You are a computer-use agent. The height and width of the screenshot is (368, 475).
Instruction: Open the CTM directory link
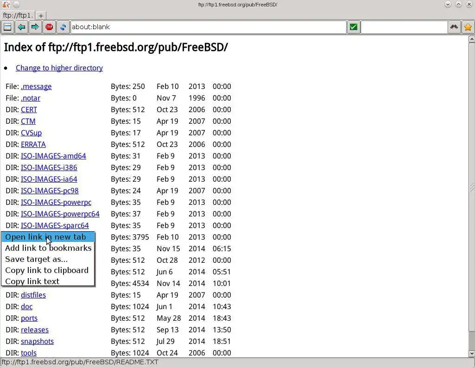click(28, 121)
